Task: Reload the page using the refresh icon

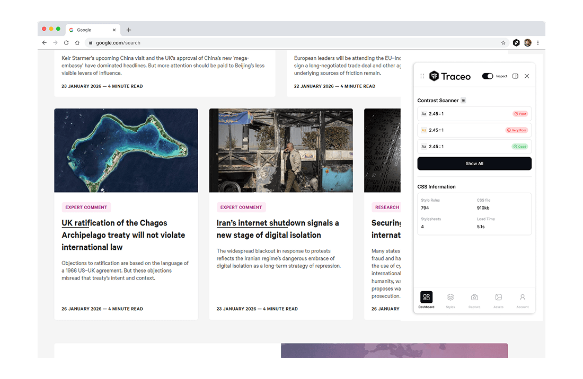Action: [66, 43]
